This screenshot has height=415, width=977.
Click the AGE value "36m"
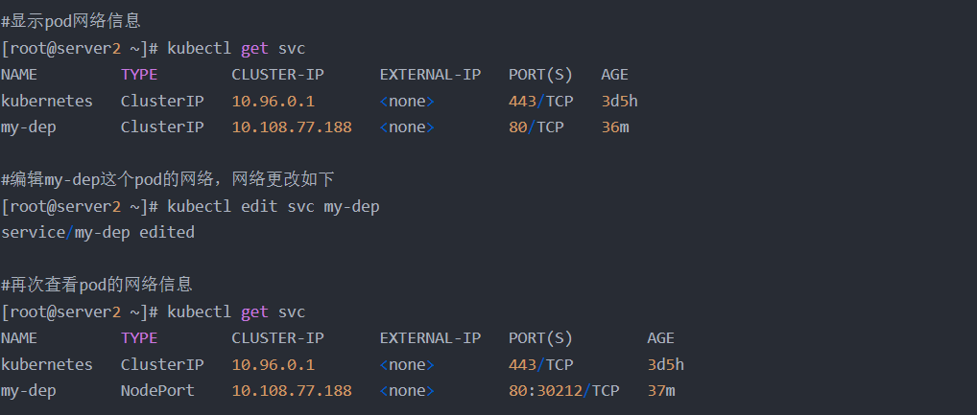615,127
